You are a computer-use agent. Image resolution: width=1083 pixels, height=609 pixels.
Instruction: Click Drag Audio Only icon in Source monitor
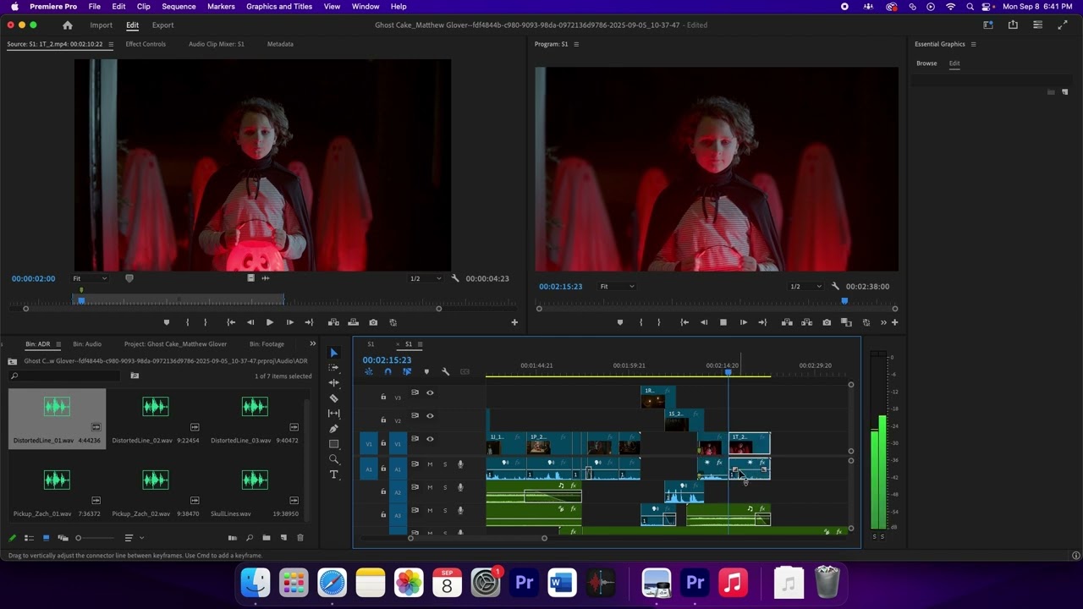[x=265, y=278]
